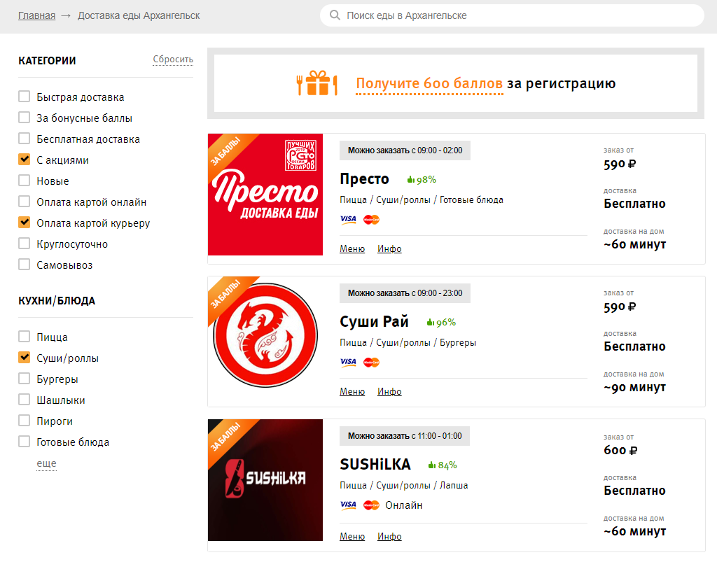Open Инфо for Престо
Screen dimensions: 717x562
(389, 249)
